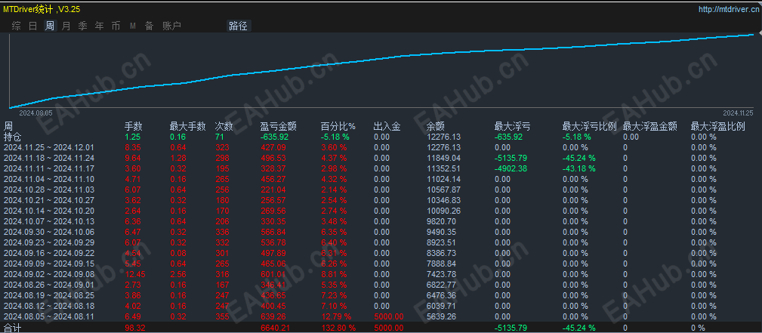Screen dimensions: 762x333
Task: Click the 余额 column header
Action: point(435,126)
